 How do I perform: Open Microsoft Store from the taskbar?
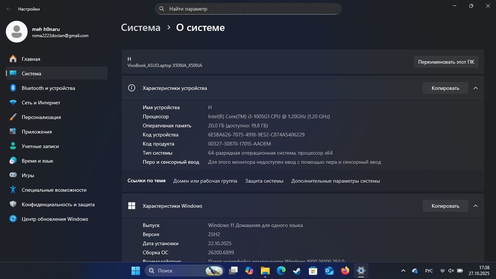(313, 271)
